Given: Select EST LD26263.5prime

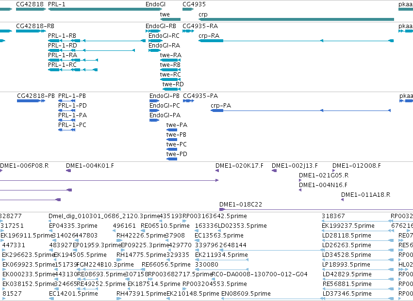Looking at the screenshot, I should (x=347, y=245).
